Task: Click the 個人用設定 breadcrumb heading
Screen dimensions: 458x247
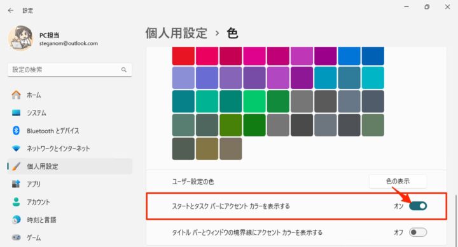Action: point(176,33)
